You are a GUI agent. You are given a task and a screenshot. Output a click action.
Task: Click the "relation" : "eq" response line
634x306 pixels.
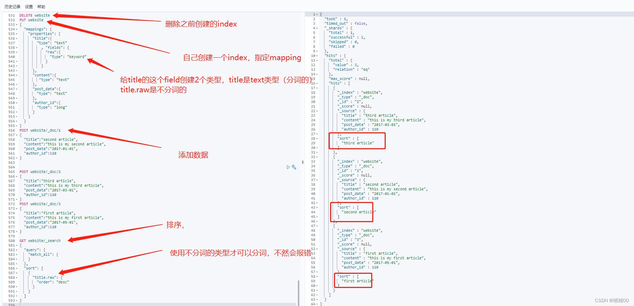click(x=351, y=70)
